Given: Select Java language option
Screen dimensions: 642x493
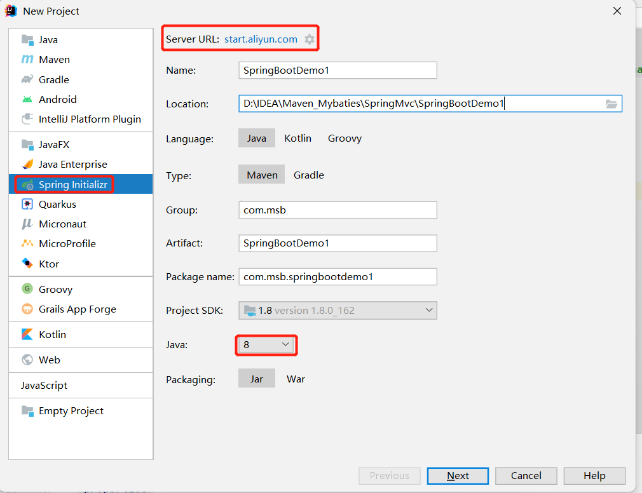Looking at the screenshot, I should pos(257,138).
